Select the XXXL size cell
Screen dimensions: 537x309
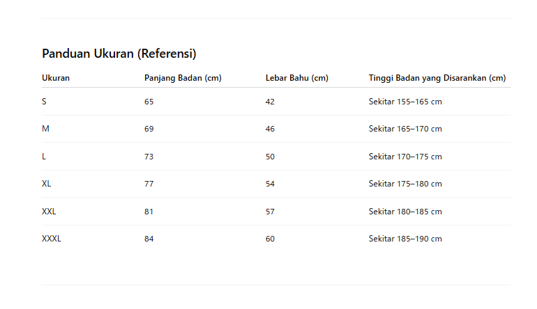pyautogui.click(x=52, y=239)
